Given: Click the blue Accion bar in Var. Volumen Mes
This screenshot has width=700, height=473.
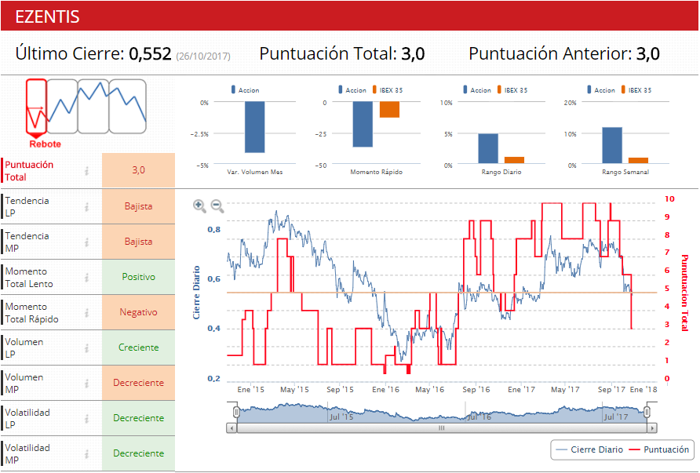Looking at the screenshot, I should tap(254, 127).
